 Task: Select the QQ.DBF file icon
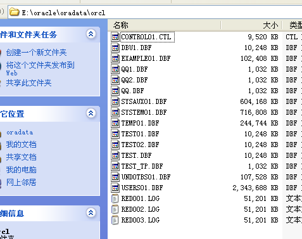[x=115, y=91]
